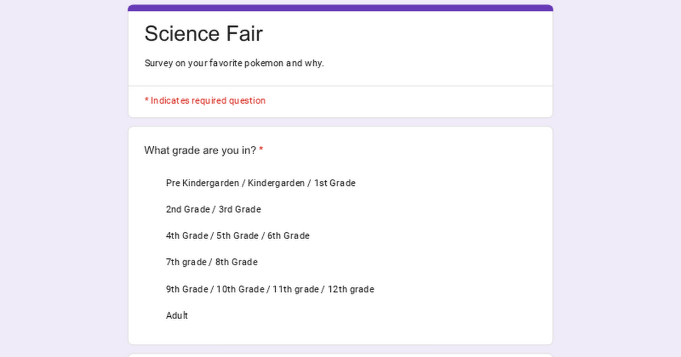Select the Pre Kindergarden / Kindergarden / 1st Grade option
Viewport: 681px width, 357px height.
point(260,183)
